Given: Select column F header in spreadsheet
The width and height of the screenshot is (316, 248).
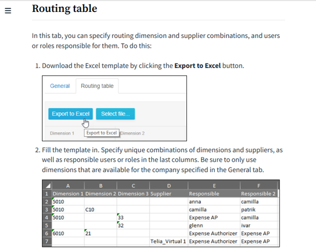Looking at the screenshot, I should click(x=259, y=186).
